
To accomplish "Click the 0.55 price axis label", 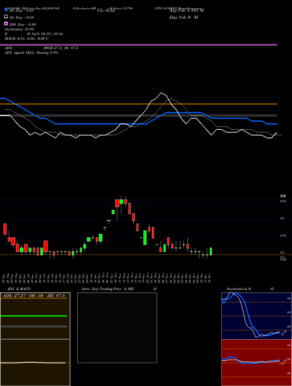I will coord(283,235).
